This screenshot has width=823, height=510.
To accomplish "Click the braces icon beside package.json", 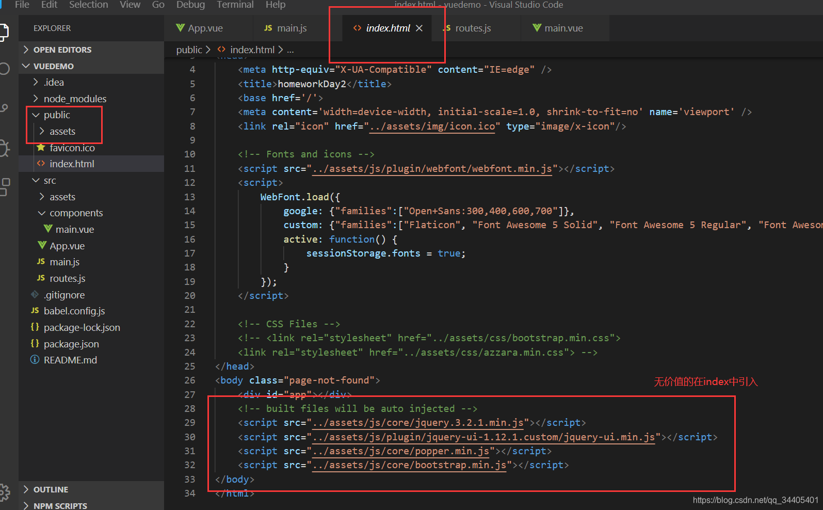I will coord(35,343).
